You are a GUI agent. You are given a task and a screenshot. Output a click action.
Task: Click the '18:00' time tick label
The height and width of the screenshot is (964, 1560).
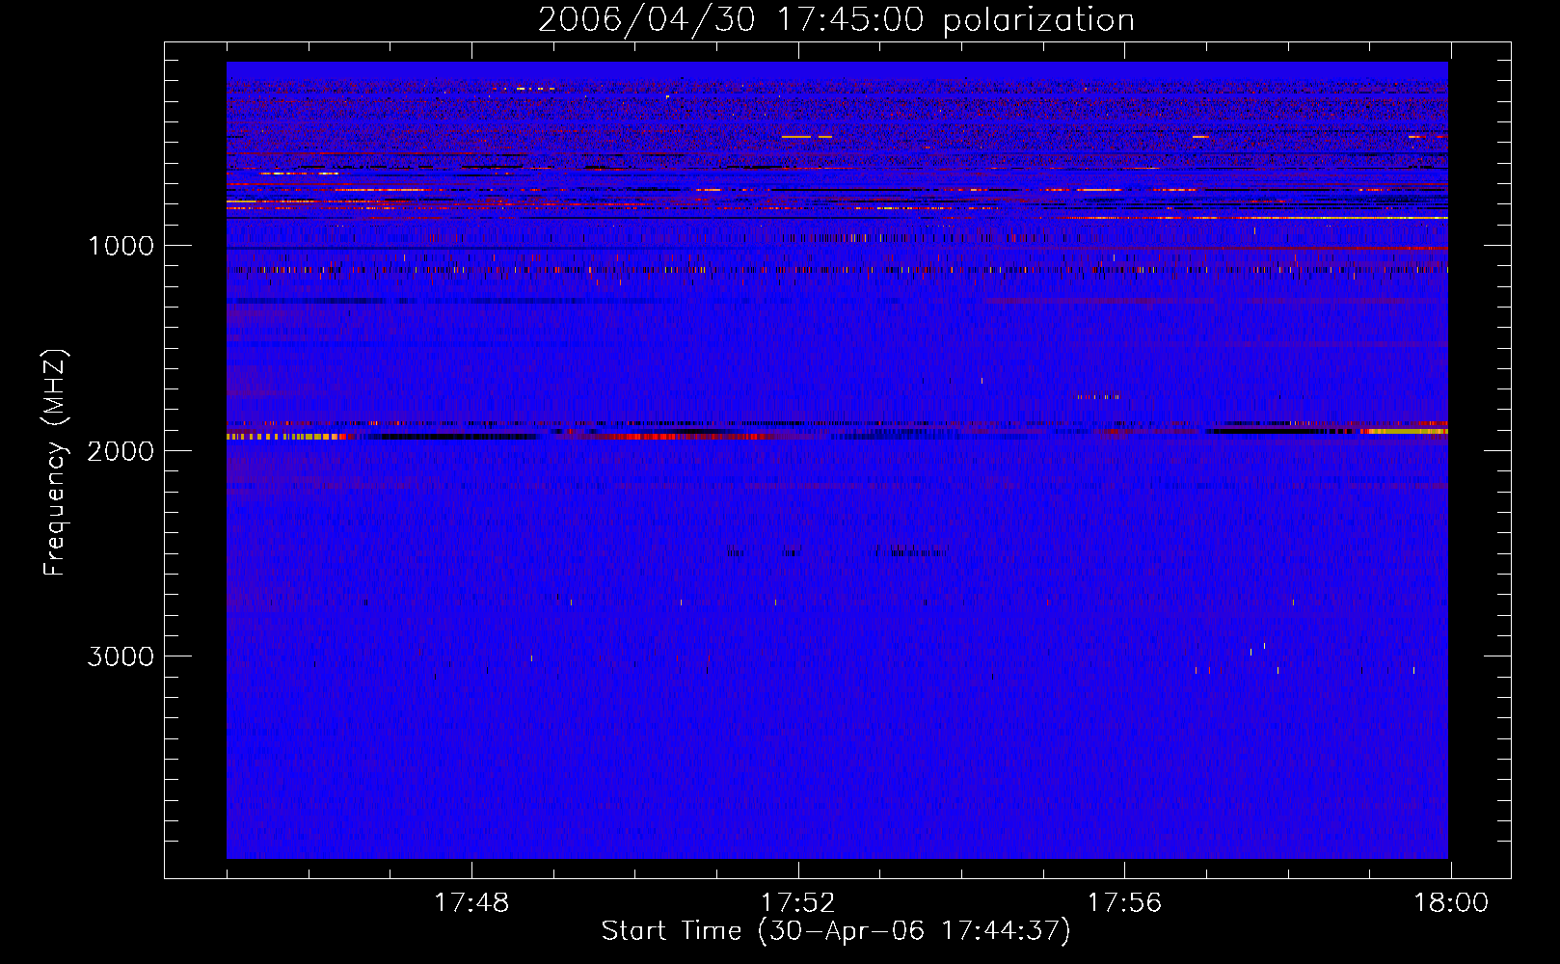click(x=1451, y=903)
